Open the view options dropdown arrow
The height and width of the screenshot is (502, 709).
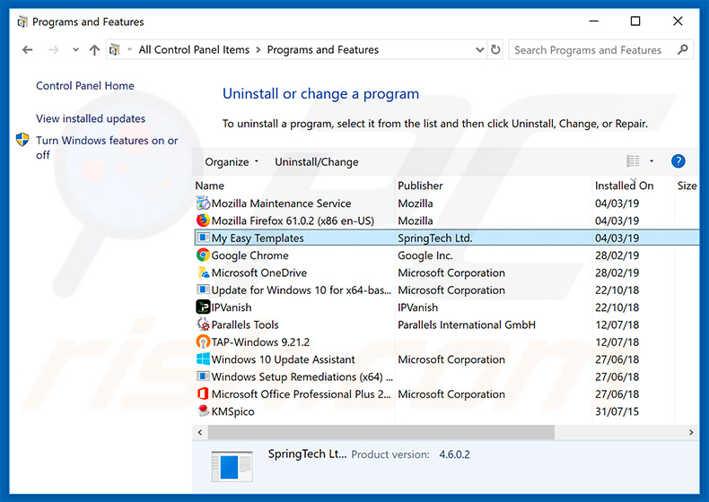652,160
